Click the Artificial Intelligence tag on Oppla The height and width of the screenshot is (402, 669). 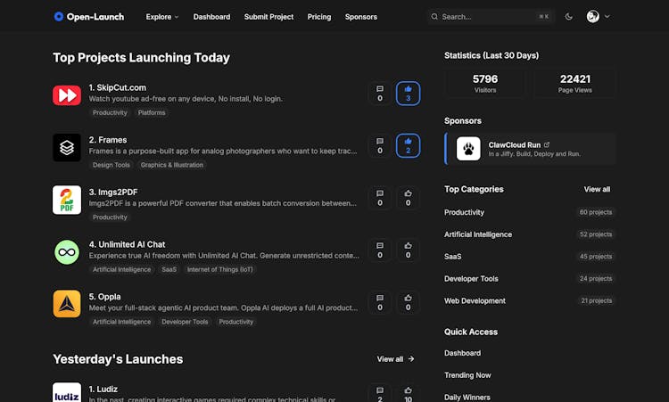pos(122,322)
